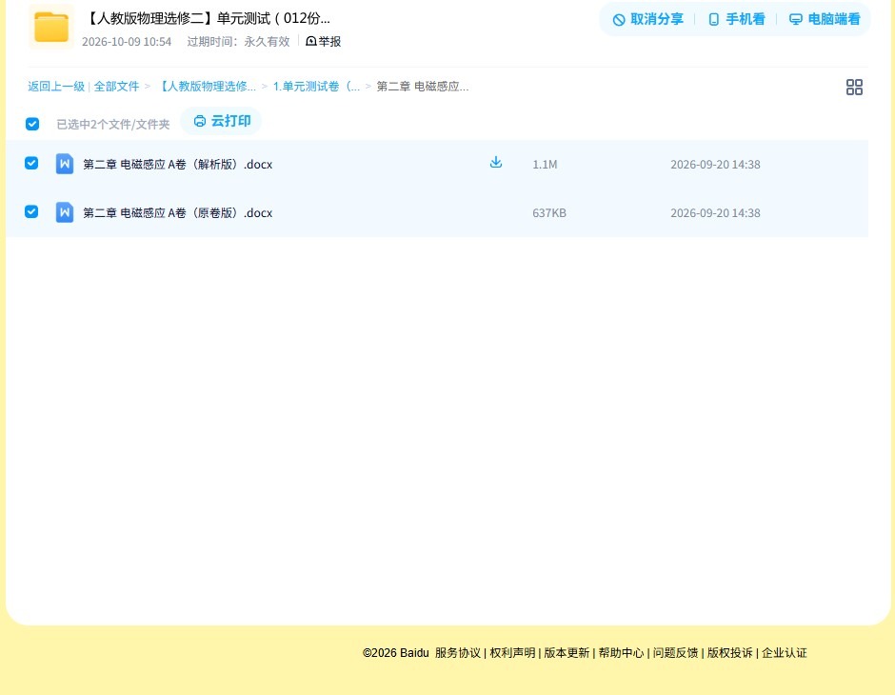The height and width of the screenshot is (695, 895).
Task: Open 1.单元测试卷 breadcrumb folder
Action: (316, 87)
